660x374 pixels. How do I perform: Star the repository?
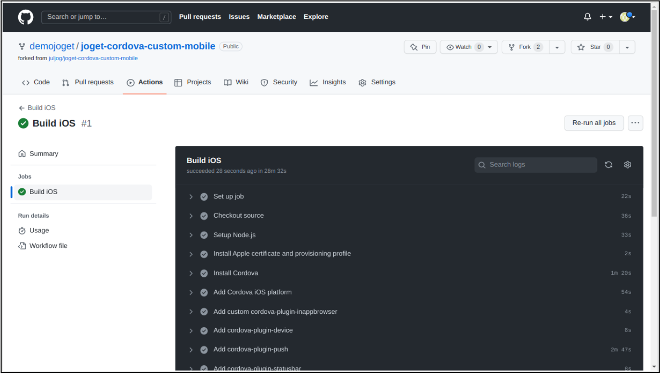[595, 47]
